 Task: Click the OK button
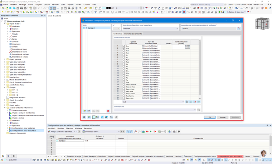(210, 117)
